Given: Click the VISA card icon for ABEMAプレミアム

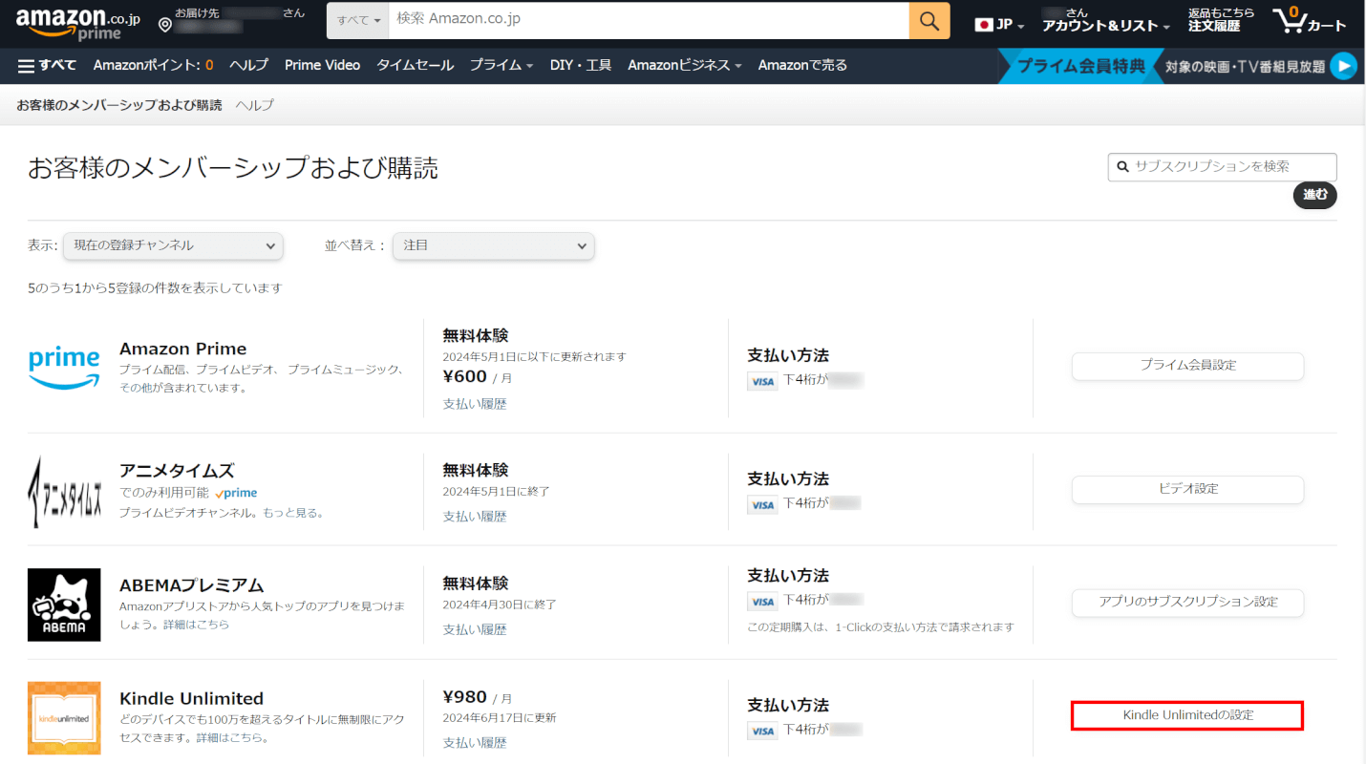Looking at the screenshot, I should coord(762,601).
